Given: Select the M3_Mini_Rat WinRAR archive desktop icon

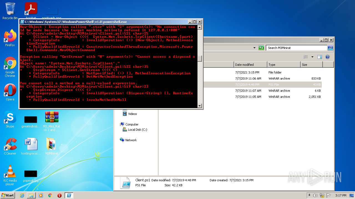Looking at the screenshot, I should pos(52,121).
